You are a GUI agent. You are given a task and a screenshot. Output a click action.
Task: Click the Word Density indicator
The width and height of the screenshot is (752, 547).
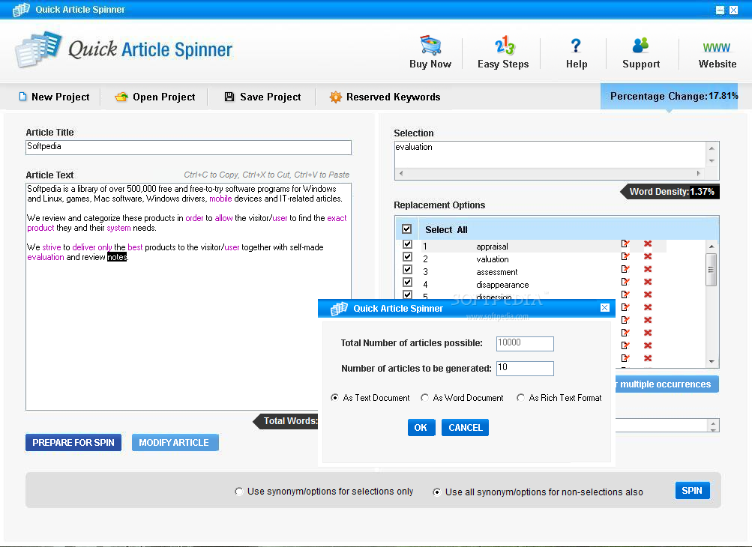[672, 192]
